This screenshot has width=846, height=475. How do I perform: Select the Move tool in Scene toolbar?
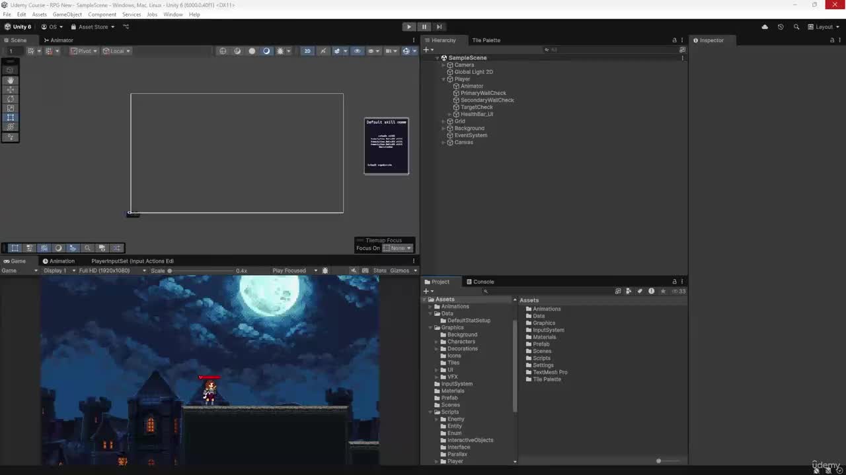tap(11, 89)
